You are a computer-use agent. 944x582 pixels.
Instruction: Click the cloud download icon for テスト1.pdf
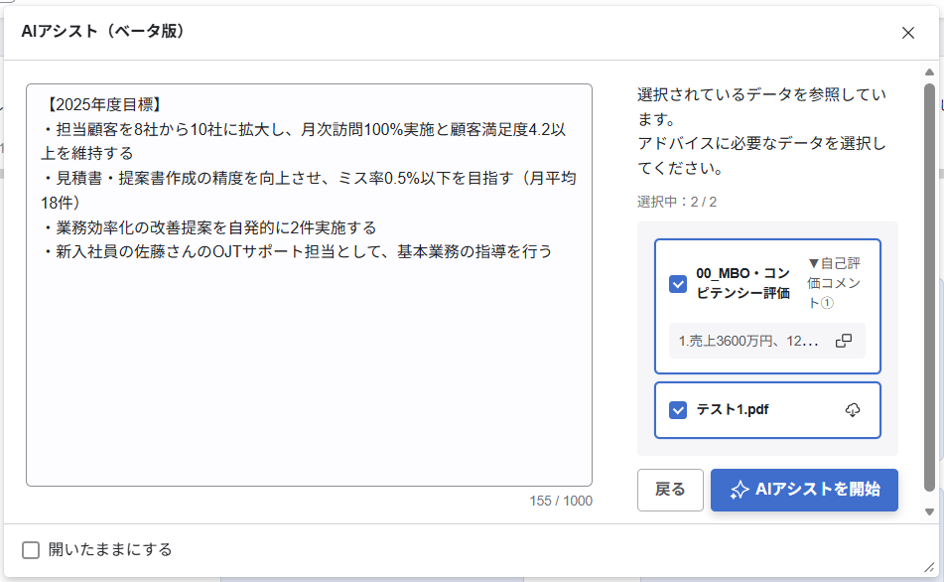pos(852,410)
